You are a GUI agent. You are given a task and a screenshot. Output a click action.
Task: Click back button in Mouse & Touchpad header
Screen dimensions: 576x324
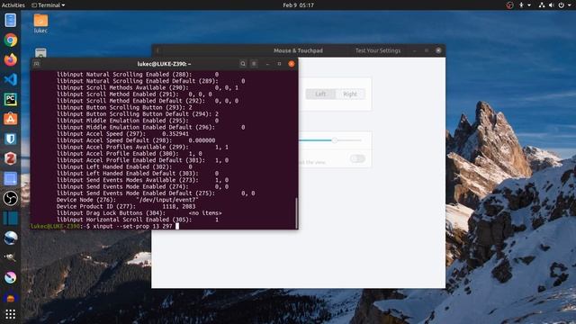tap(158, 50)
